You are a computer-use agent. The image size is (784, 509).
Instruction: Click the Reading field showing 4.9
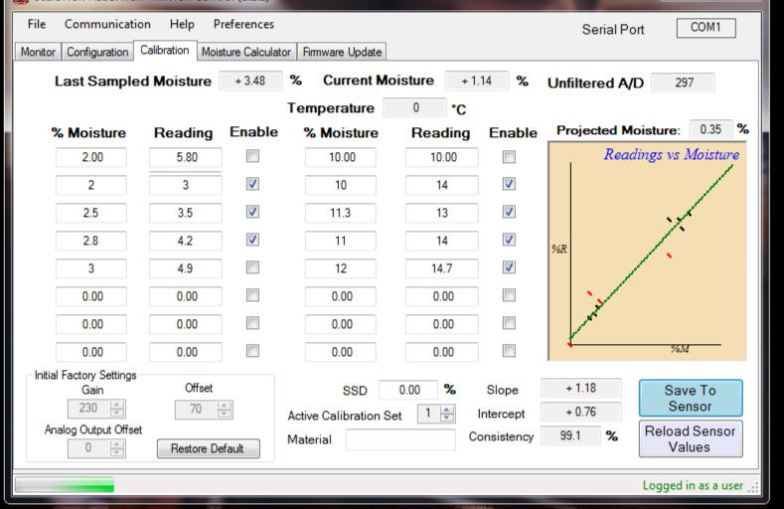point(186,268)
